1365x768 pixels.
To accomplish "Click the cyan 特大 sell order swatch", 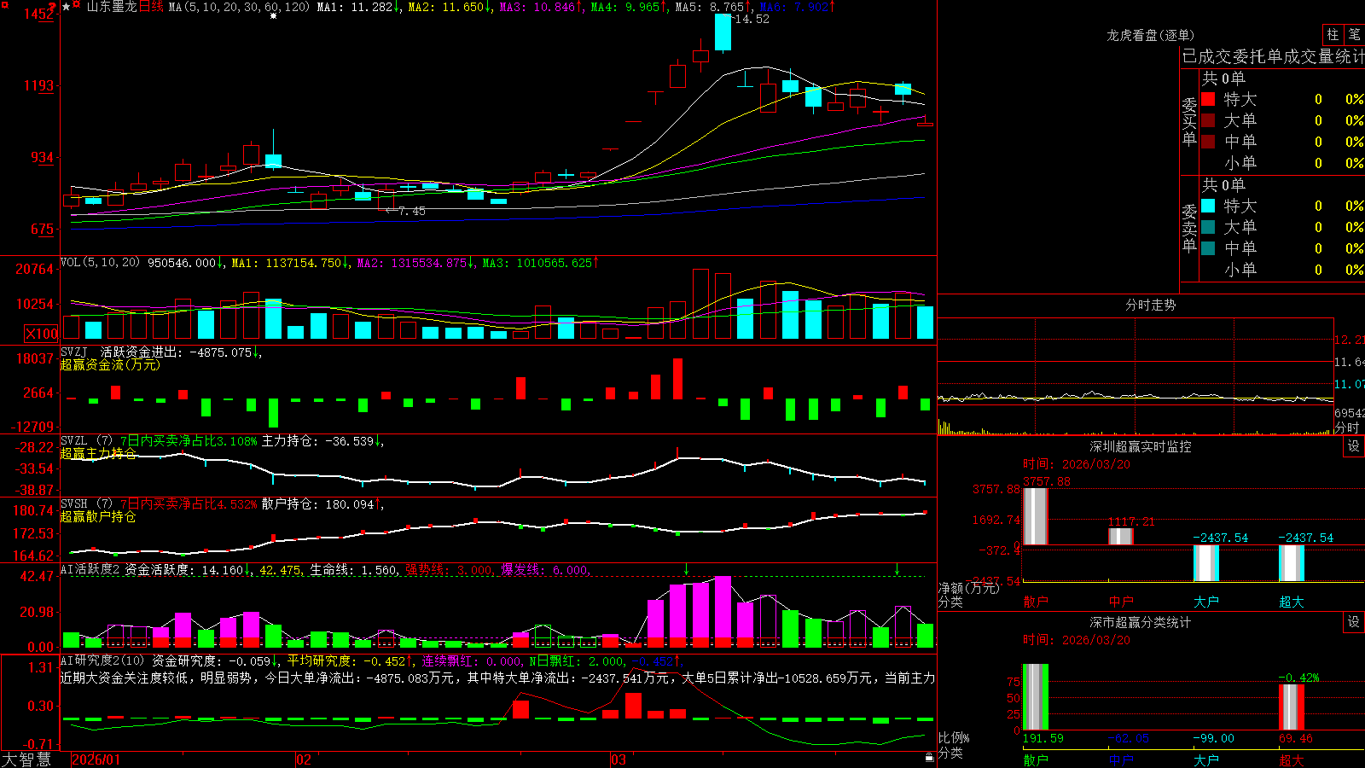I will (x=1208, y=206).
